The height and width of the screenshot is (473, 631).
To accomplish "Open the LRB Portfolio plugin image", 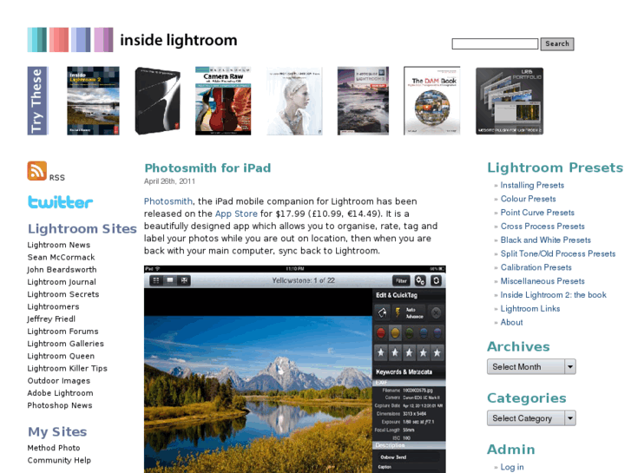I will [x=509, y=101].
